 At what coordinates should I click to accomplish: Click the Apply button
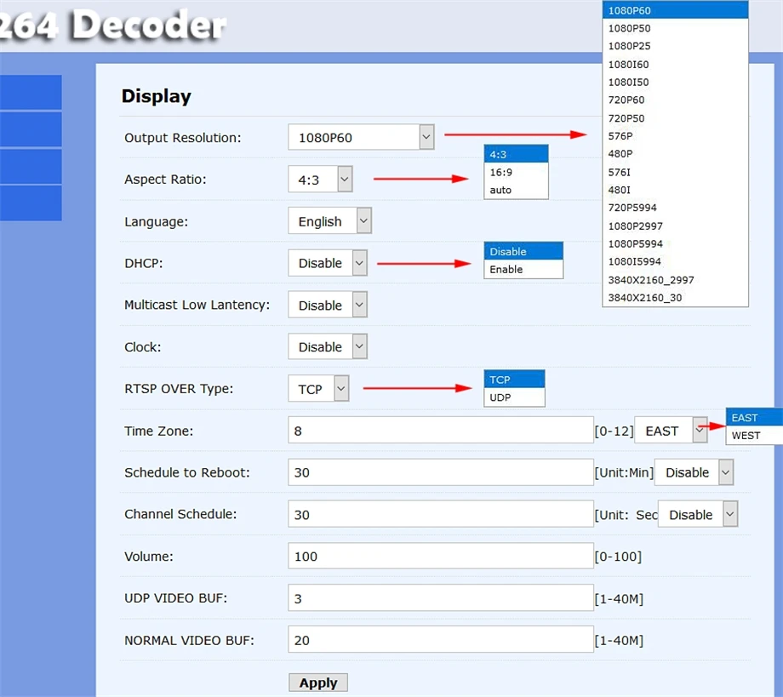coord(318,683)
